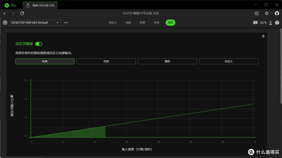
Task: Switch to the 性能 tab
Action: pos(128,23)
